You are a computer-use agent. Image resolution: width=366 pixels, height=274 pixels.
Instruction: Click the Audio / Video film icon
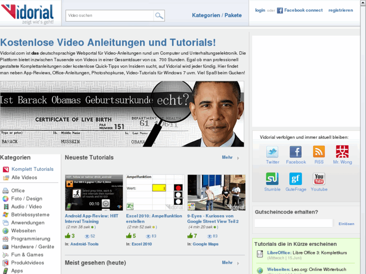tap(6, 207)
